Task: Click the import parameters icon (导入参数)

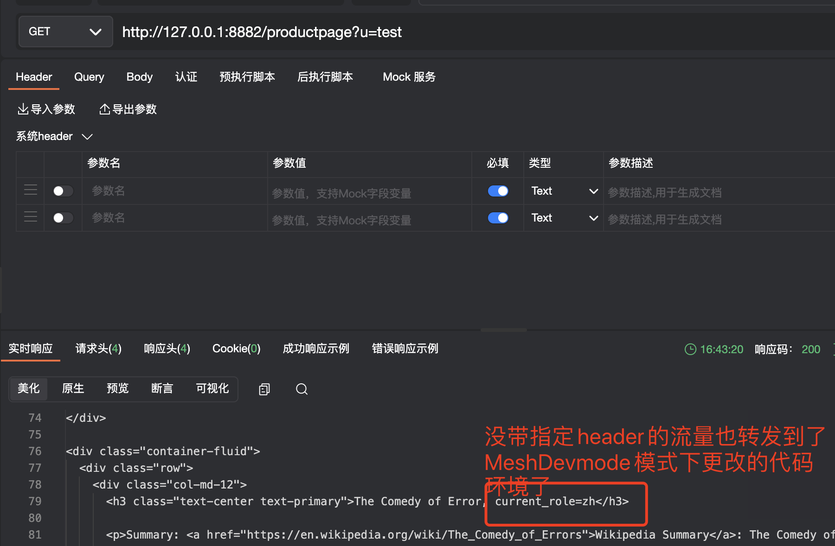Action: (23, 108)
